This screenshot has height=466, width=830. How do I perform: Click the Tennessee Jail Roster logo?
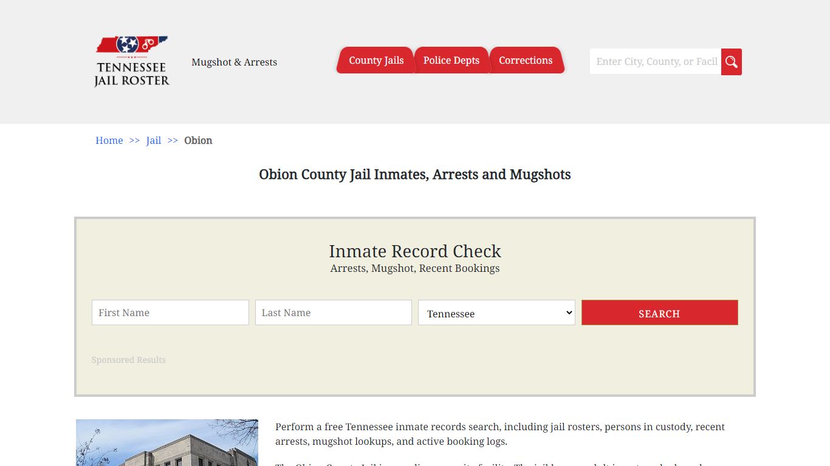point(132,61)
